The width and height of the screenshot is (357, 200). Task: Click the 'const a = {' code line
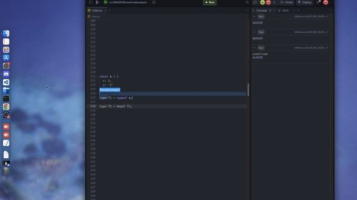[109, 77]
